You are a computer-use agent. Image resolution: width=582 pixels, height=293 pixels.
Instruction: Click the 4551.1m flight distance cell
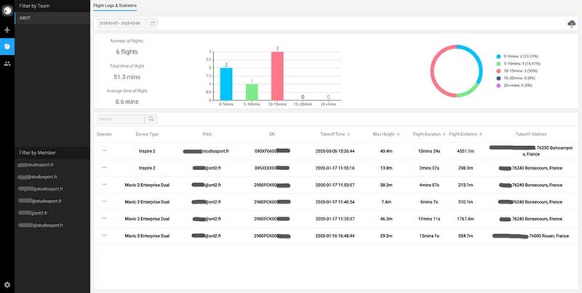[466, 151]
